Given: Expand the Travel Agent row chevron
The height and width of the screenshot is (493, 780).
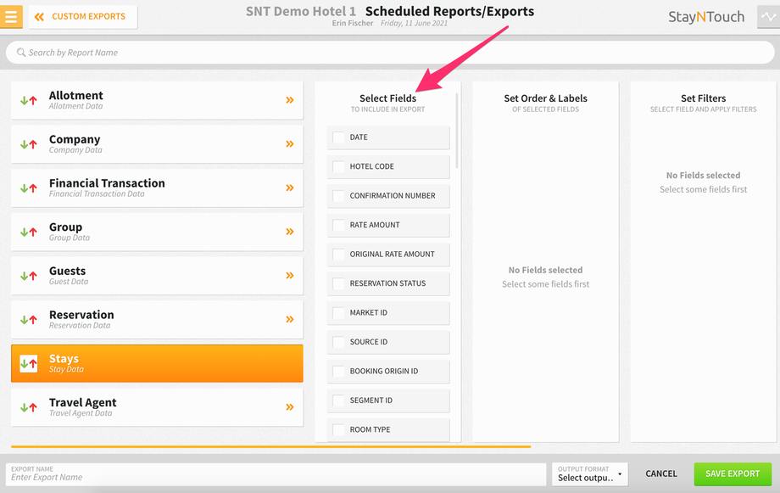Looking at the screenshot, I should click(290, 406).
